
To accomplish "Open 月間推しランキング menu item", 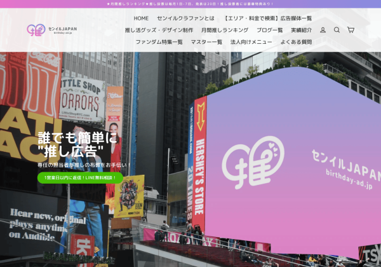I will pos(225,30).
